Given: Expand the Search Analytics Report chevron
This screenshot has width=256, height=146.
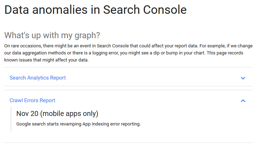Looking at the screenshot, I should (x=243, y=78).
